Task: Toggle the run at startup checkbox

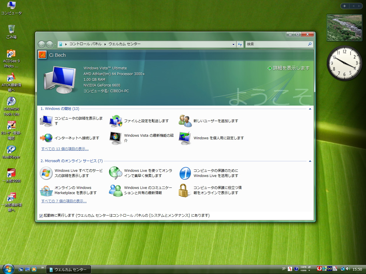Action: [x=41, y=216]
